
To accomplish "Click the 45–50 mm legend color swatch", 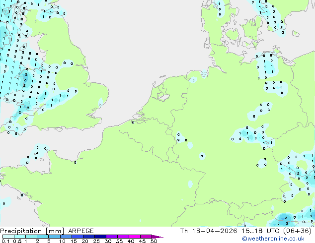I will pos(146,237).
